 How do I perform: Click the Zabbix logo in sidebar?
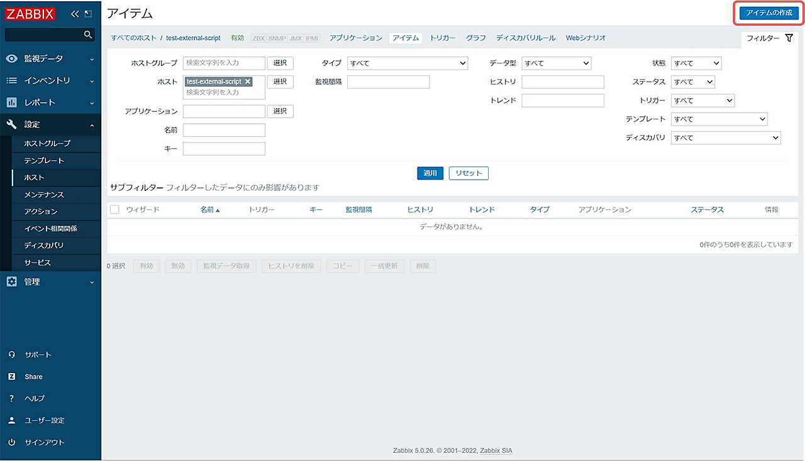pyautogui.click(x=31, y=14)
